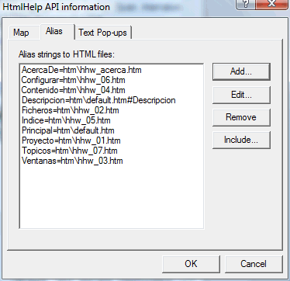Confirm with the OK button
290x281 pixels.
click(191, 264)
